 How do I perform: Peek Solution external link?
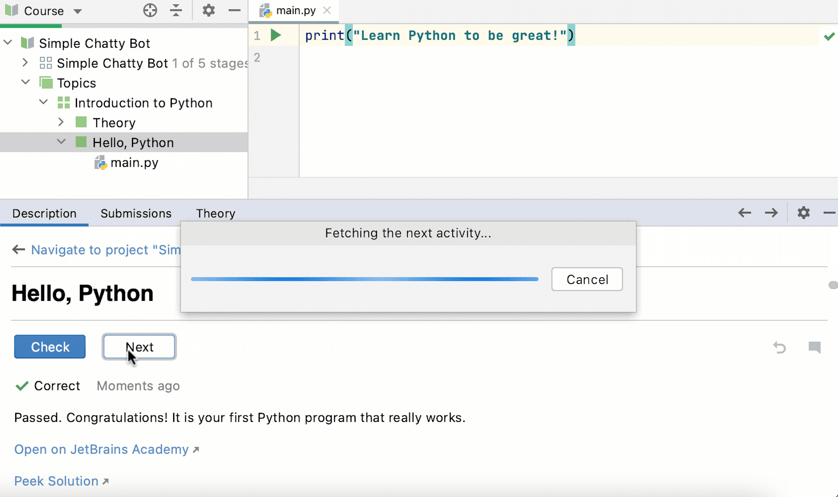[x=61, y=480]
